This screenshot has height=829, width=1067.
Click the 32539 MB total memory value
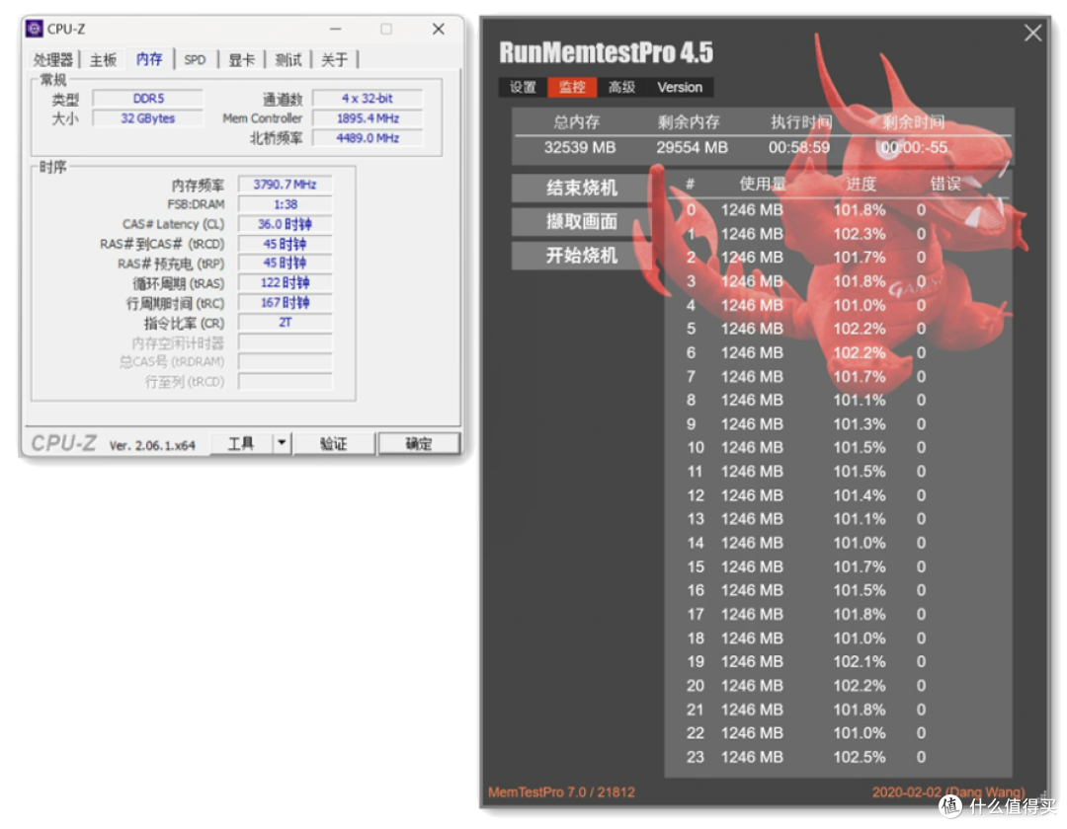point(580,147)
